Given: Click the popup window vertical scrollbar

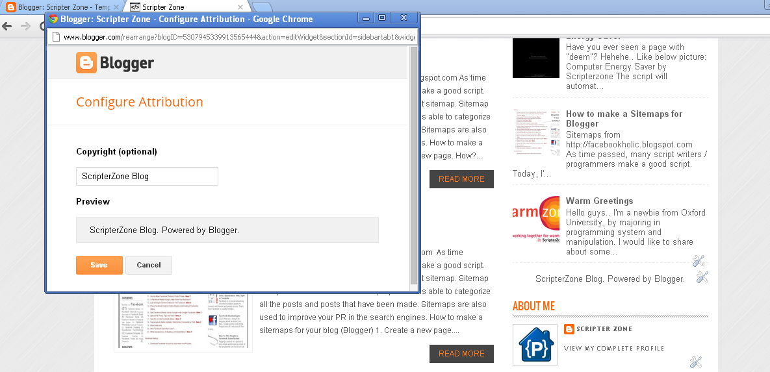Looking at the screenshot, I should click(413, 166).
